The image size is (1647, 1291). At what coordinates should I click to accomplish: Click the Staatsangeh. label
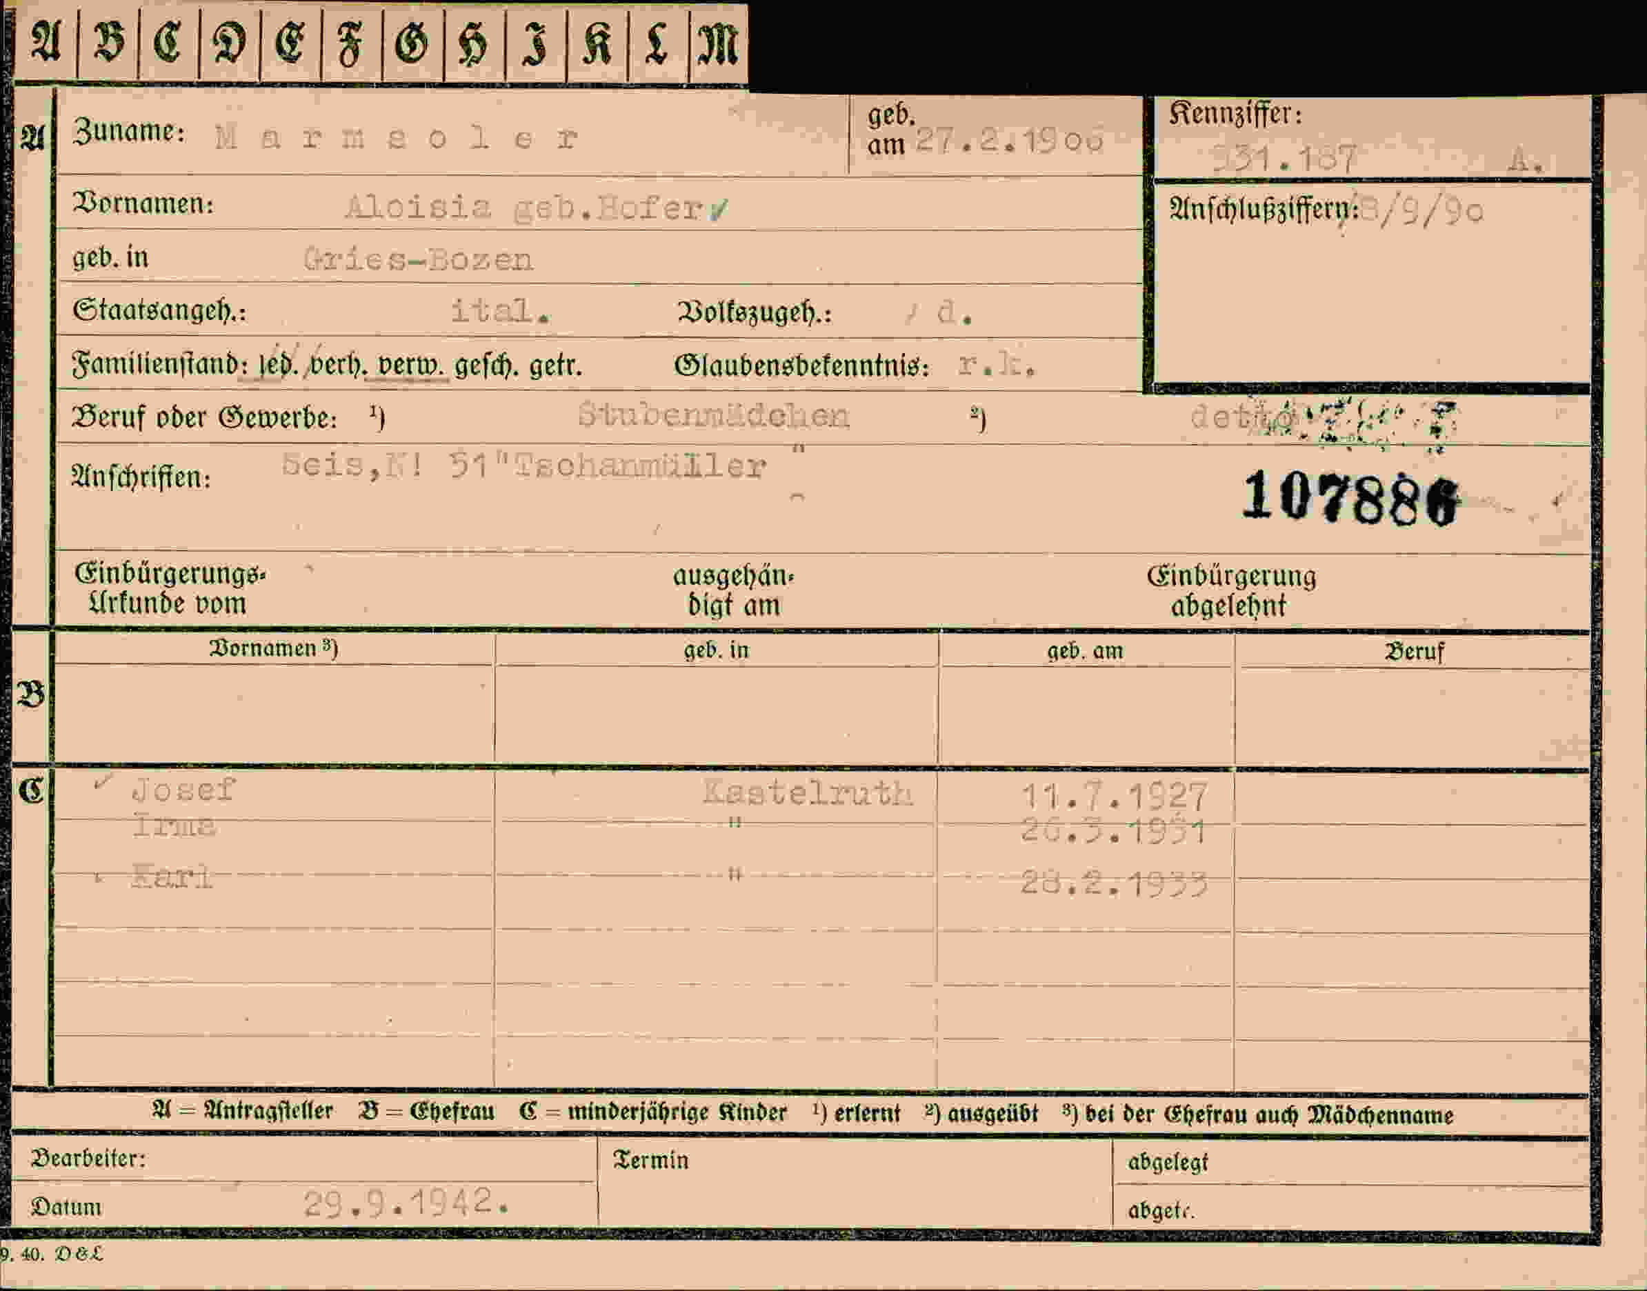pyautogui.click(x=159, y=310)
